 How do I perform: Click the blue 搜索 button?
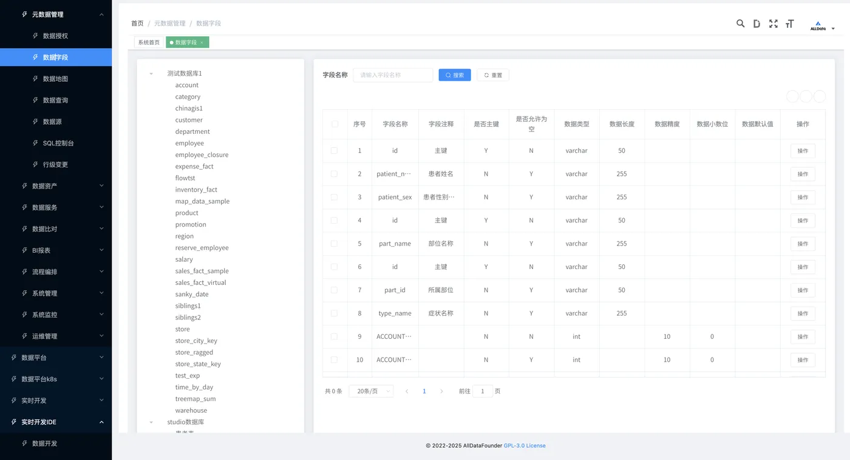click(455, 75)
